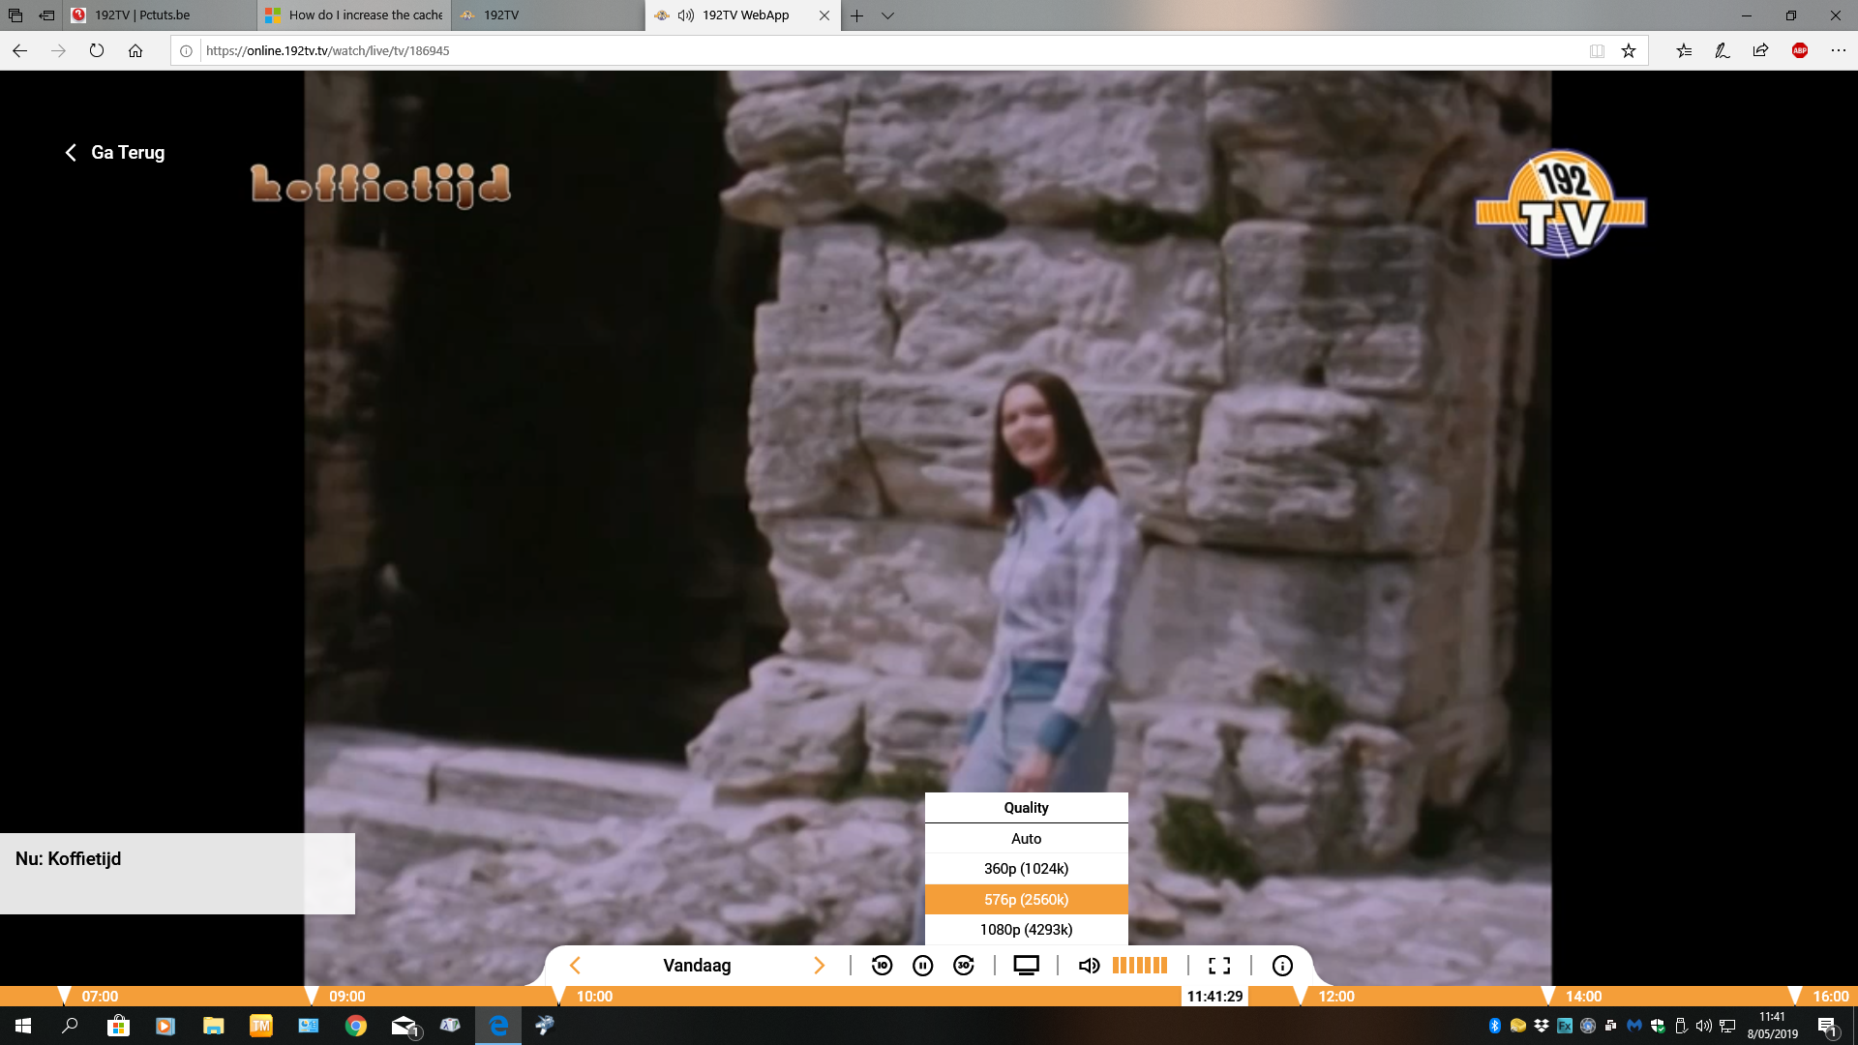Mute the player volume speaker

1088,966
